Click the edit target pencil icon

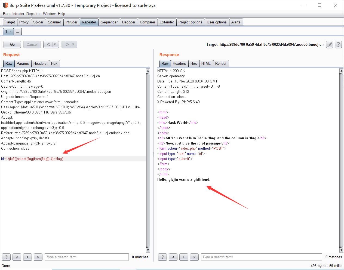pos(330,44)
